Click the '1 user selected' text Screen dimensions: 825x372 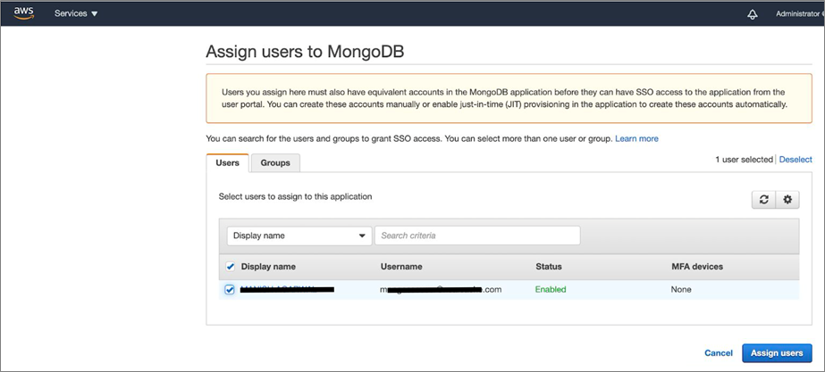click(x=744, y=159)
